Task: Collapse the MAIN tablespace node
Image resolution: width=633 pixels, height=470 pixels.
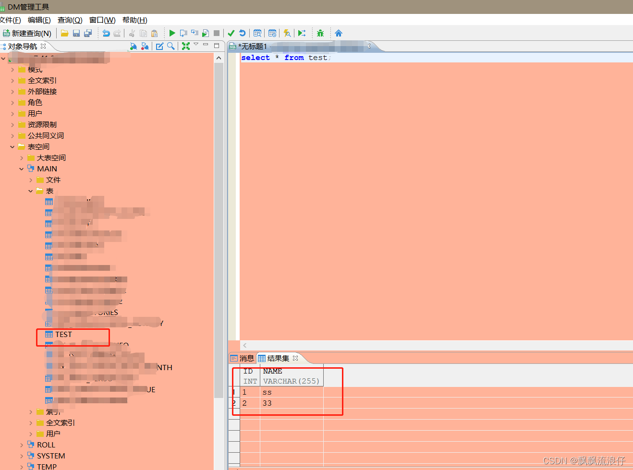Action: tap(22, 169)
